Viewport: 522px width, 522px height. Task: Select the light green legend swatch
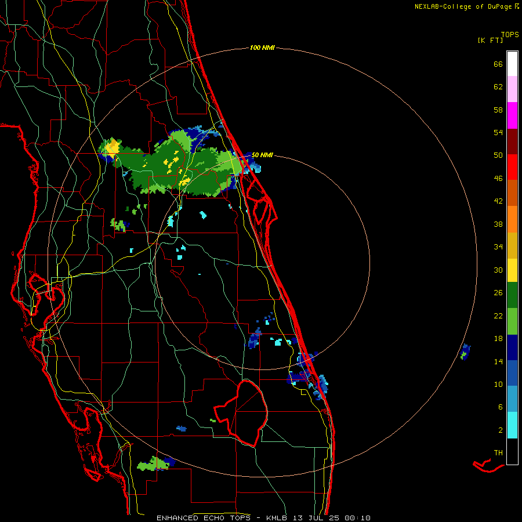512,321
